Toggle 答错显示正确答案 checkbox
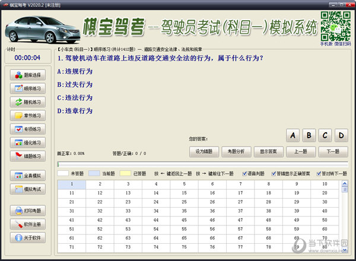The height and width of the screenshot is (261, 356). [x=273, y=173]
